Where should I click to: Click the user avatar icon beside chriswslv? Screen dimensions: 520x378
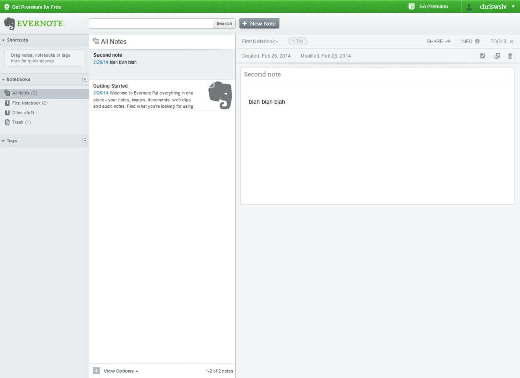[x=469, y=7]
